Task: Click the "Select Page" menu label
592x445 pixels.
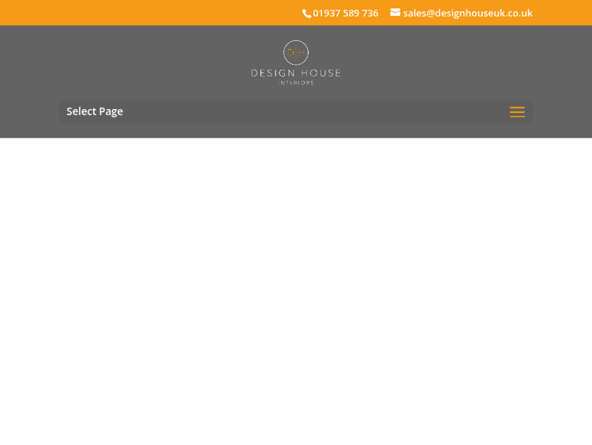Action: coord(95,111)
